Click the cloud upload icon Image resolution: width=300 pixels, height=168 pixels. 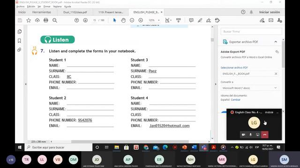point(37,20)
